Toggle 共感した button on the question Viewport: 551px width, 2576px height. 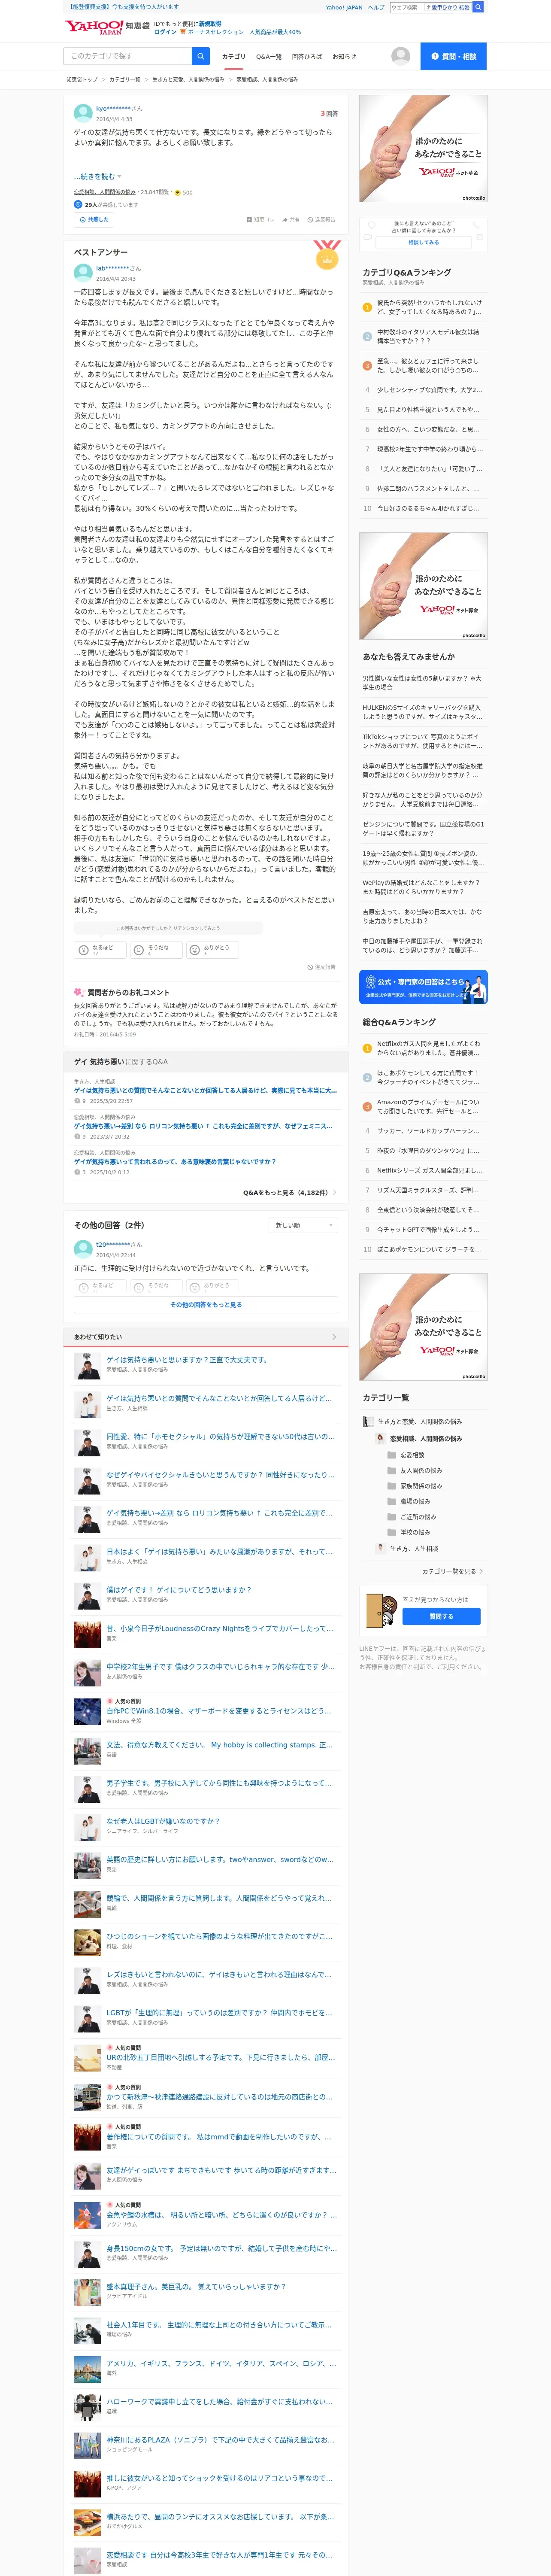tap(94, 219)
